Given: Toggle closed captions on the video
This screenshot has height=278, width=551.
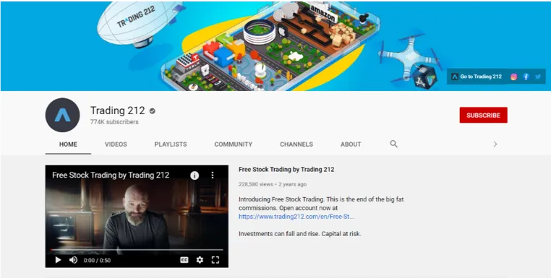Looking at the screenshot, I should (184, 260).
